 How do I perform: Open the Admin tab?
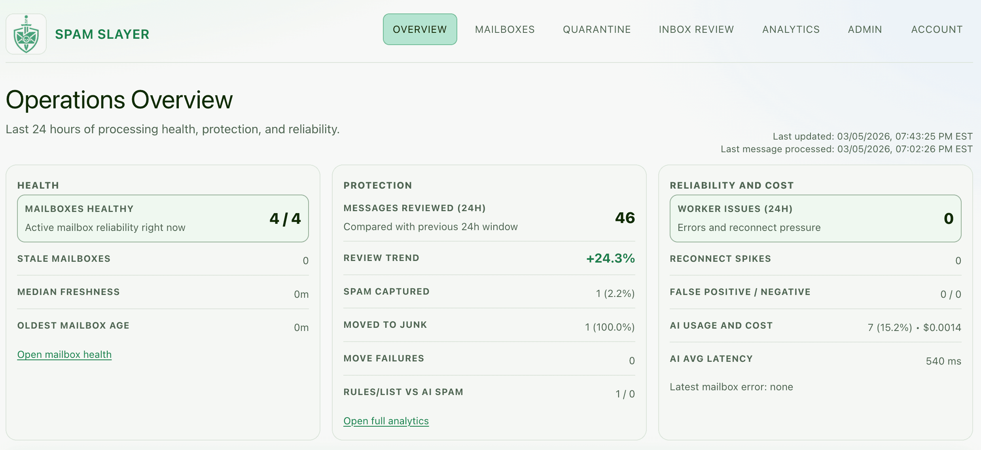point(865,29)
